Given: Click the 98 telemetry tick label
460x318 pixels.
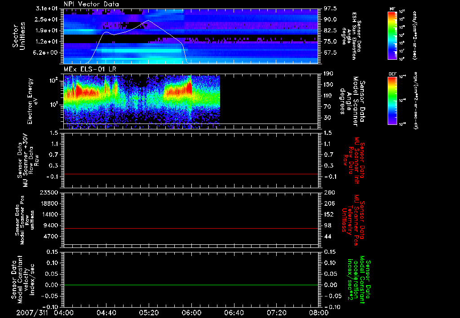Looking at the screenshot, I should (x=327, y=225).
